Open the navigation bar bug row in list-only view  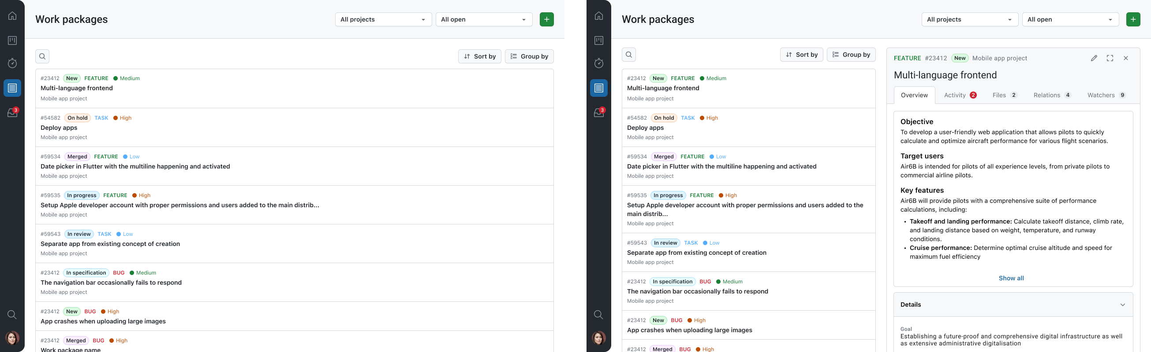pyautogui.click(x=295, y=282)
